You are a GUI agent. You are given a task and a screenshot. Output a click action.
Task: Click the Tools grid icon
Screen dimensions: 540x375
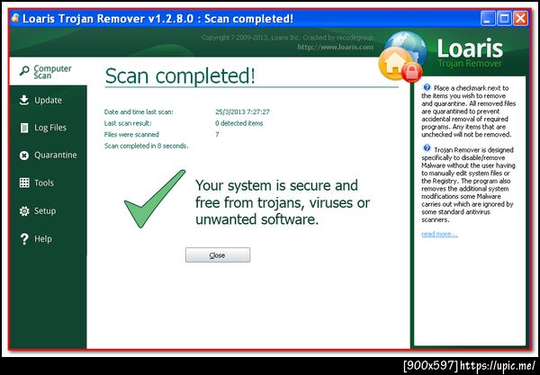24,183
